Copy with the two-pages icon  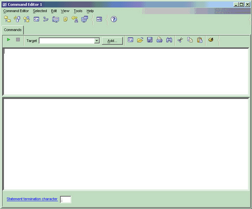(190, 40)
